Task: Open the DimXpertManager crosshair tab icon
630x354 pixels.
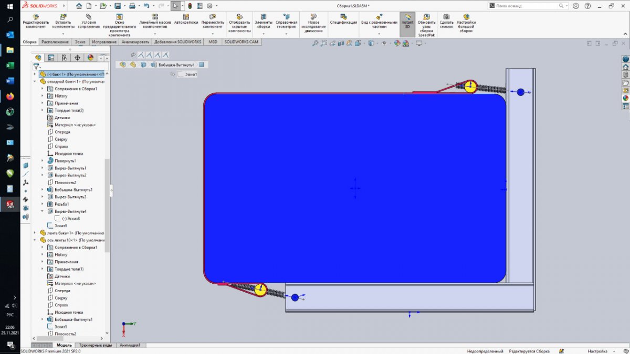Action: [x=77, y=58]
